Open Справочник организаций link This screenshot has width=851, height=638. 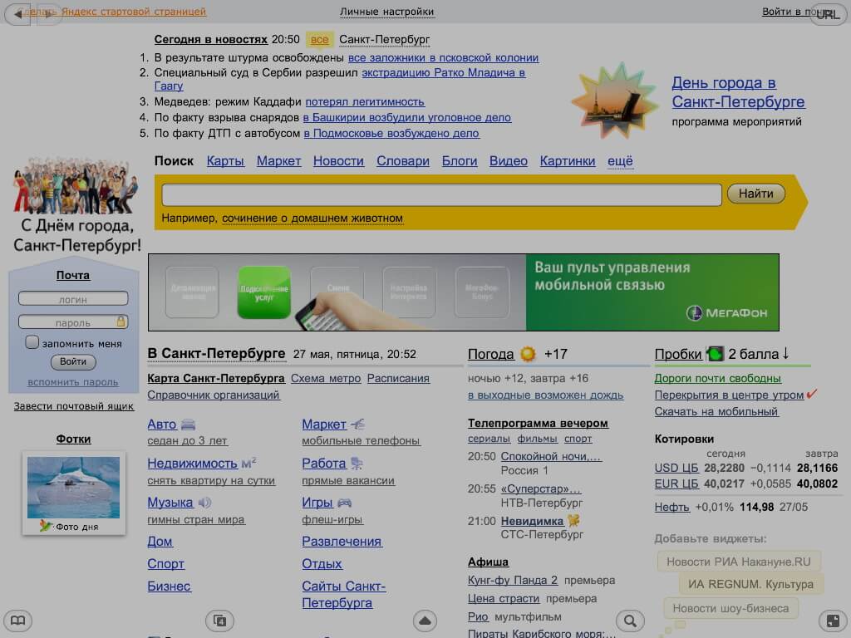click(x=214, y=395)
